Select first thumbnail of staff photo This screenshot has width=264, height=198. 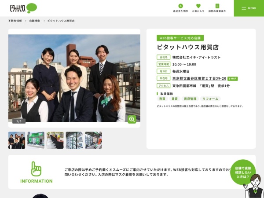[x=17, y=140]
